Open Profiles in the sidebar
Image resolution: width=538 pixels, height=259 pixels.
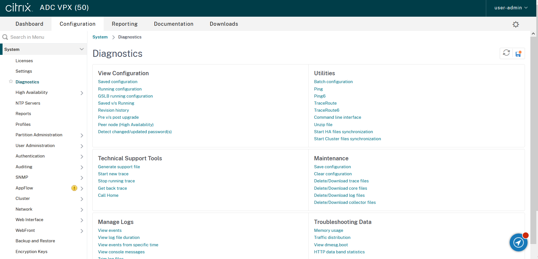click(x=23, y=124)
